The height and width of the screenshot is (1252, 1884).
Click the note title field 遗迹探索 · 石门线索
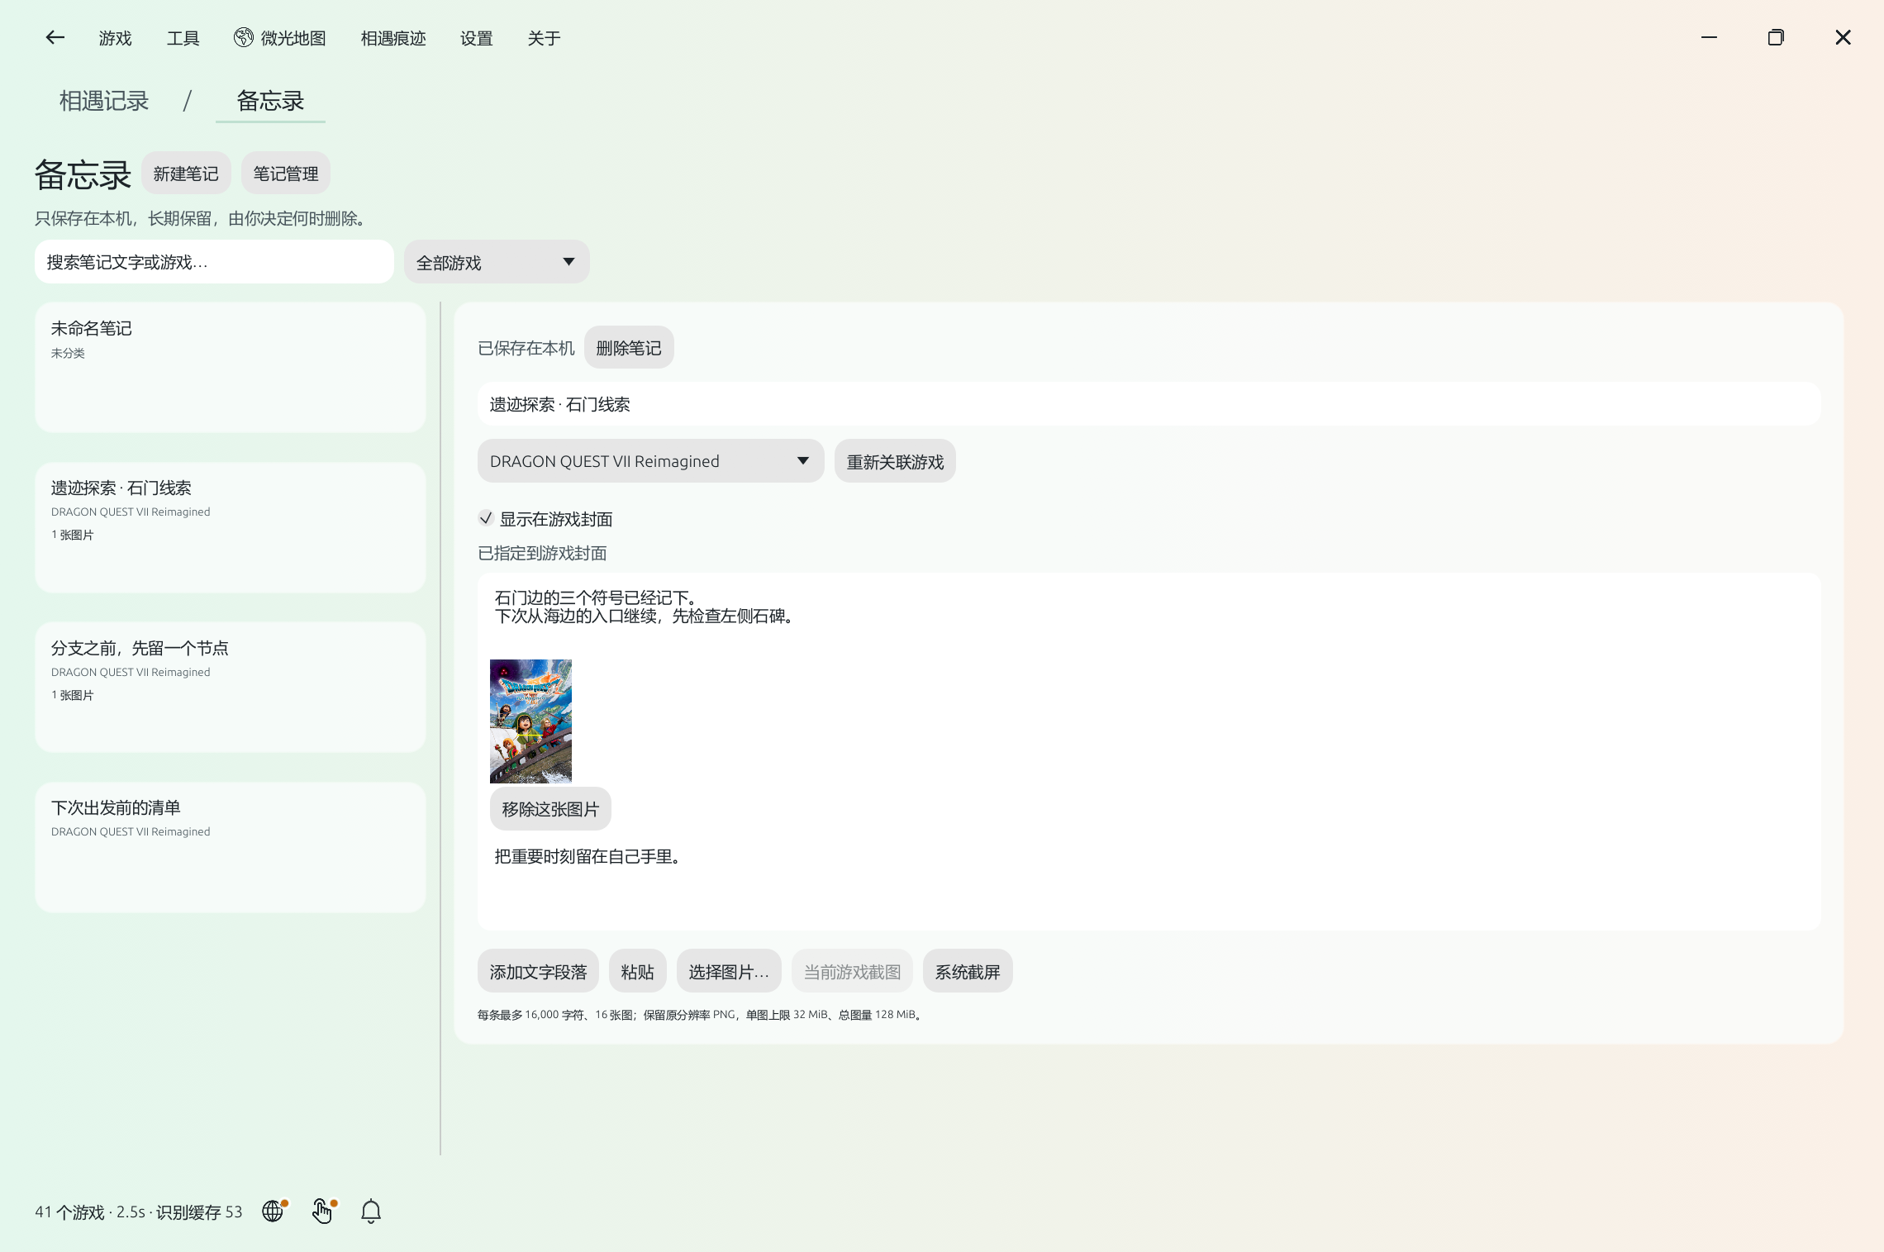[1149, 404]
